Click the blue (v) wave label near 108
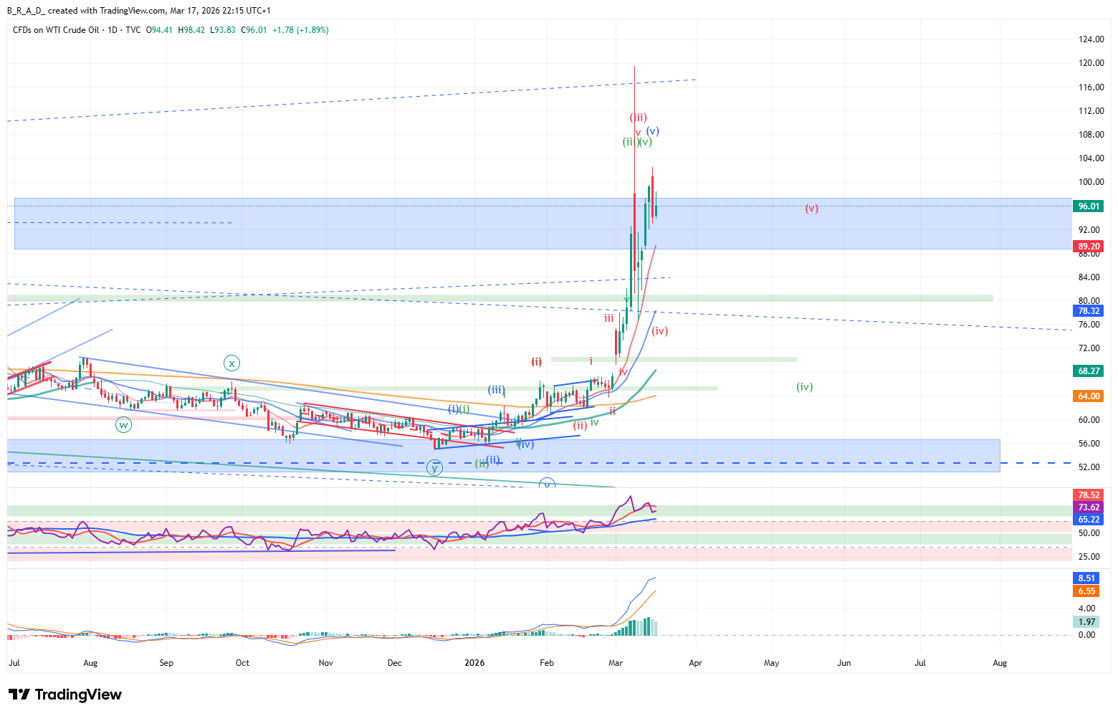Viewport: 1118px width, 716px height. tap(652, 131)
